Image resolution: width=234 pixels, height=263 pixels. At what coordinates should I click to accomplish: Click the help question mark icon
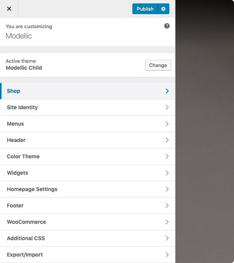[x=167, y=26]
